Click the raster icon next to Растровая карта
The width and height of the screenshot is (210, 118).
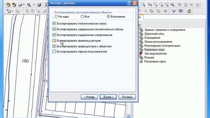(x=141, y=62)
